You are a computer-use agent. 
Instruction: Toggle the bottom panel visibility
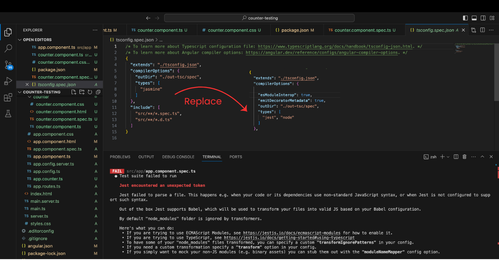point(474,18)
